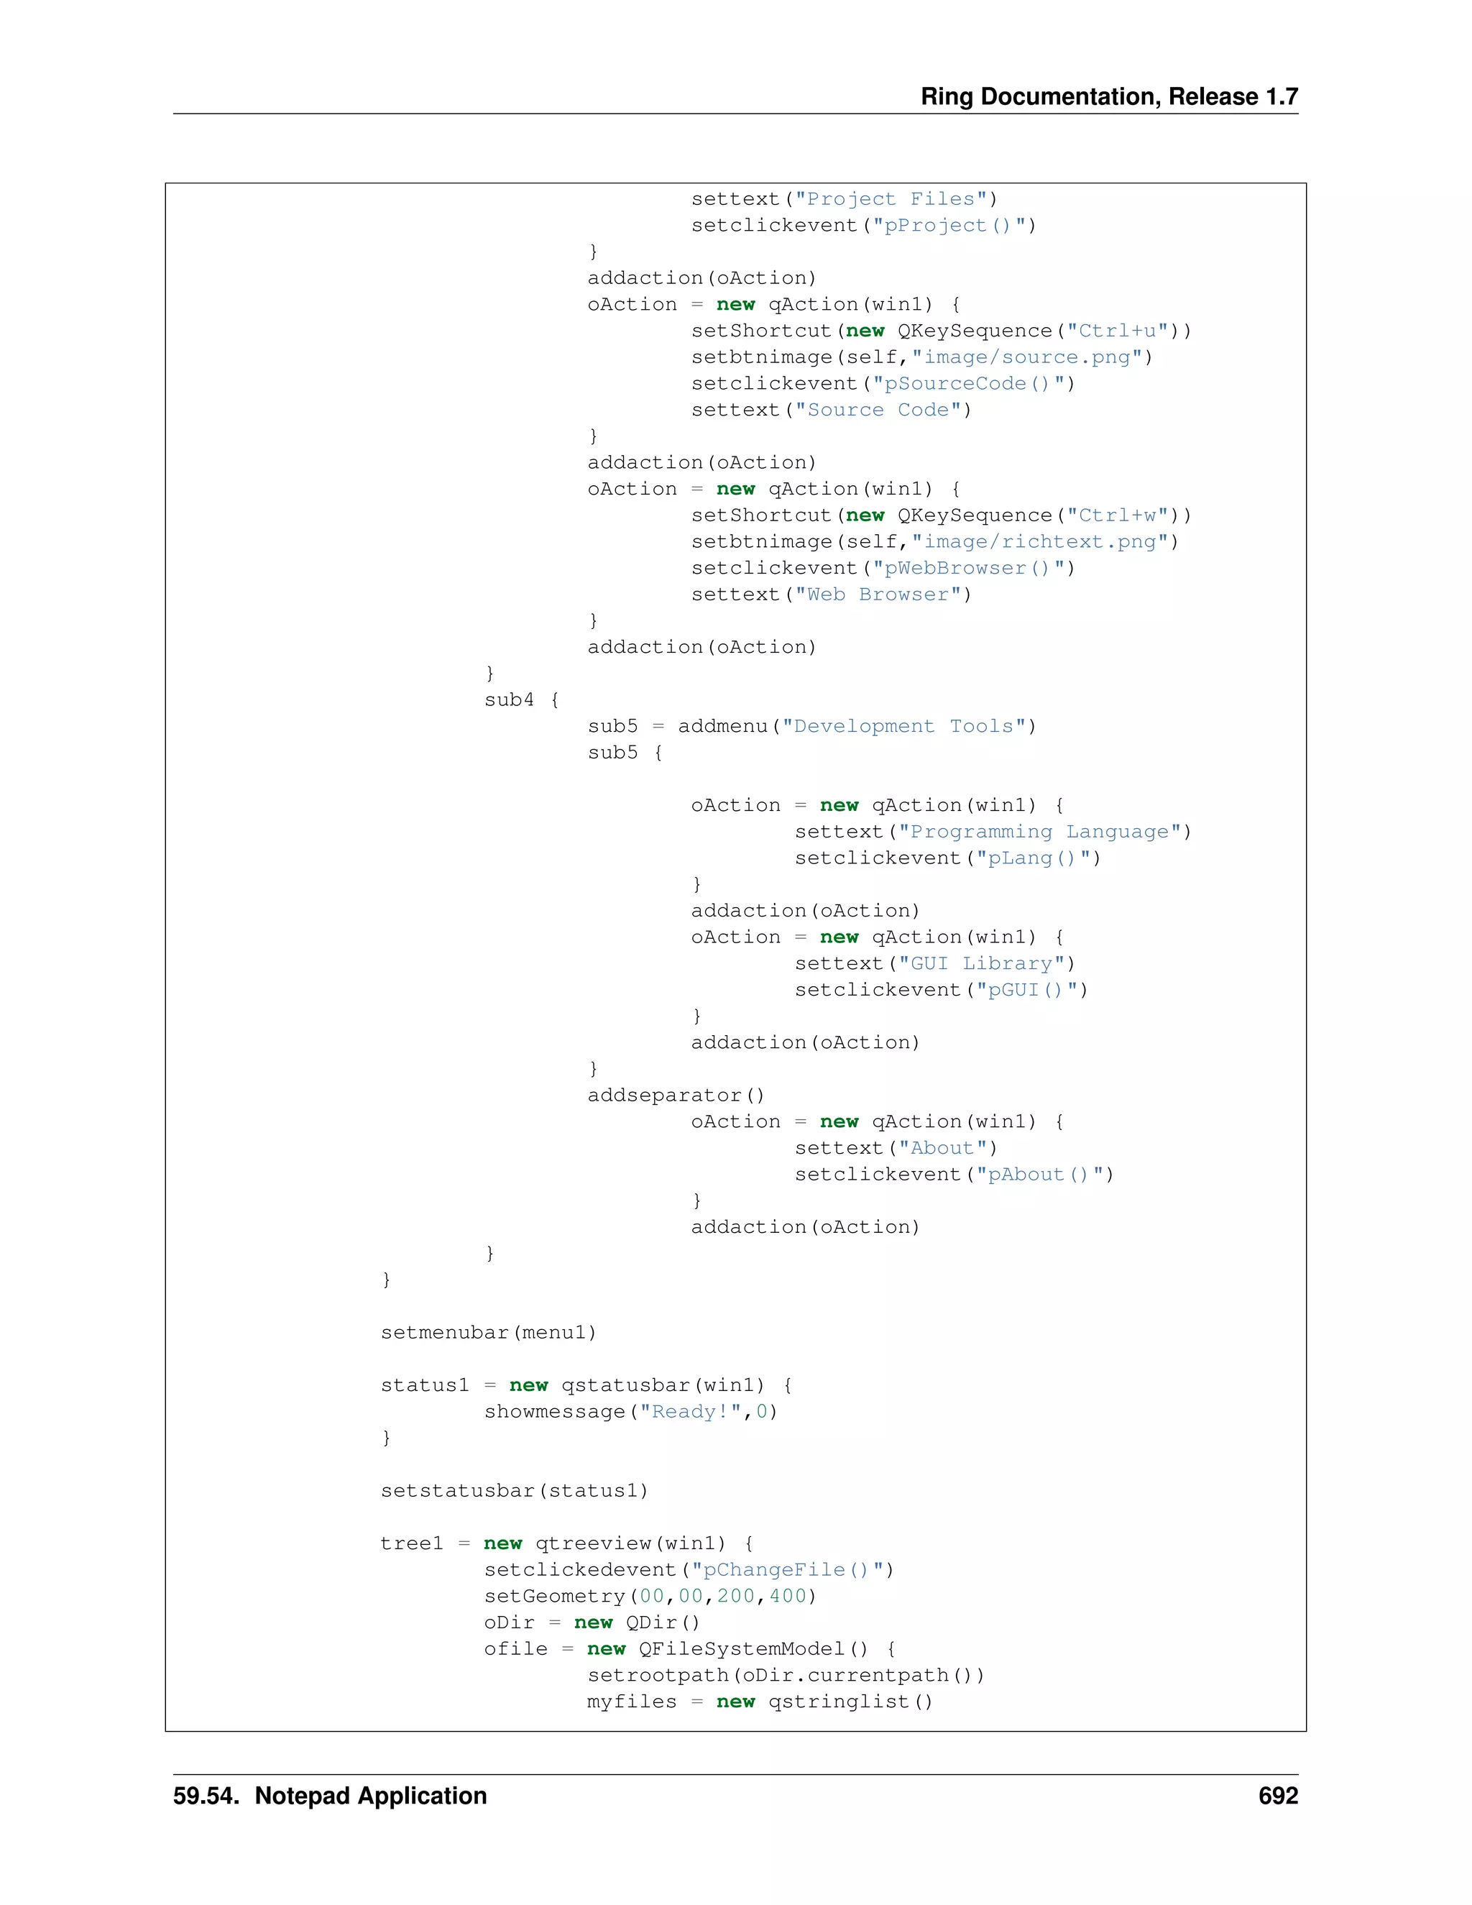Click the 'new qstringlist()' line

(824, 1702)
